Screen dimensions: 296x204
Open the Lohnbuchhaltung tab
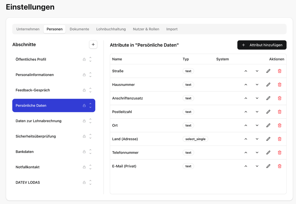tap(111, 29)
